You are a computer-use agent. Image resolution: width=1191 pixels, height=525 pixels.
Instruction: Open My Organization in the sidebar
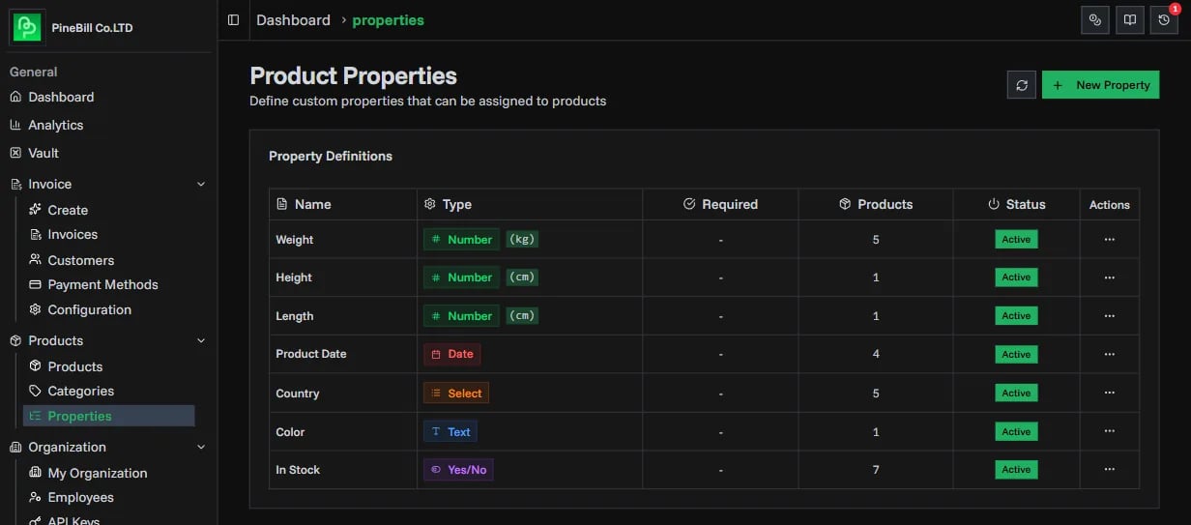97,473
